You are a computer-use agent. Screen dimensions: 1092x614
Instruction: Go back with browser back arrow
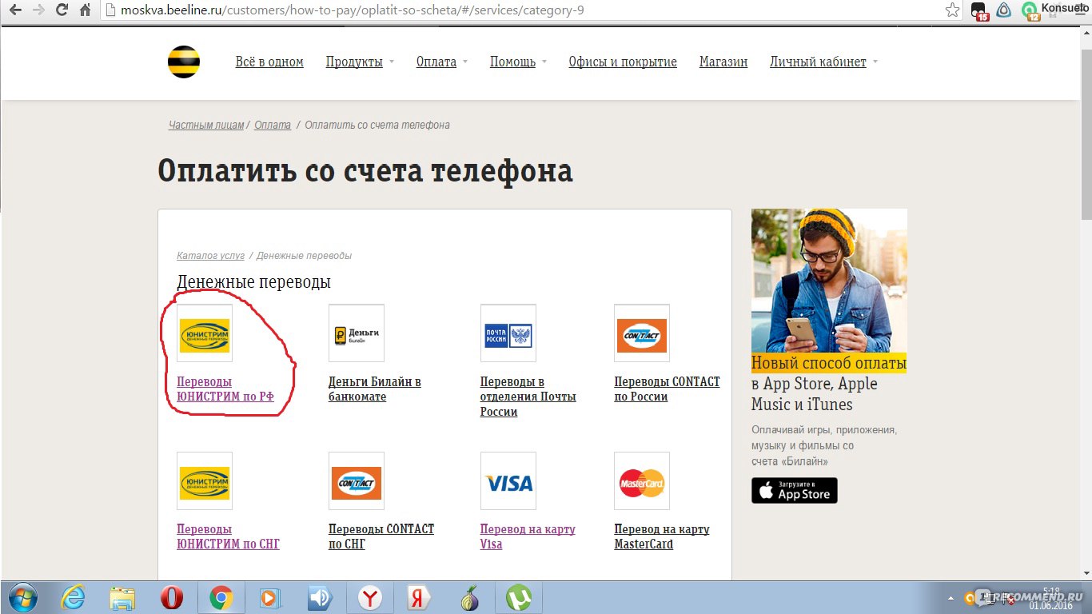(x=14, y=11)
